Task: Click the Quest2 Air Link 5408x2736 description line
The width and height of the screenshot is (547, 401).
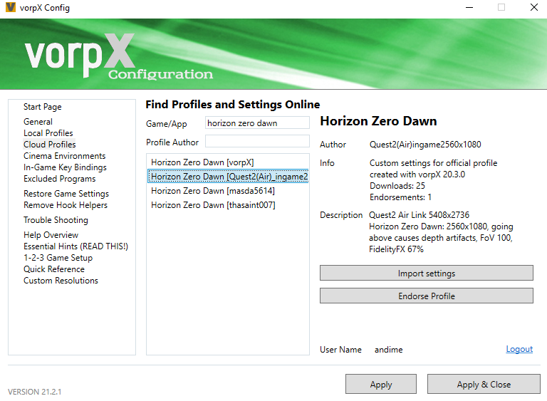Action: (x=419, y=215)
